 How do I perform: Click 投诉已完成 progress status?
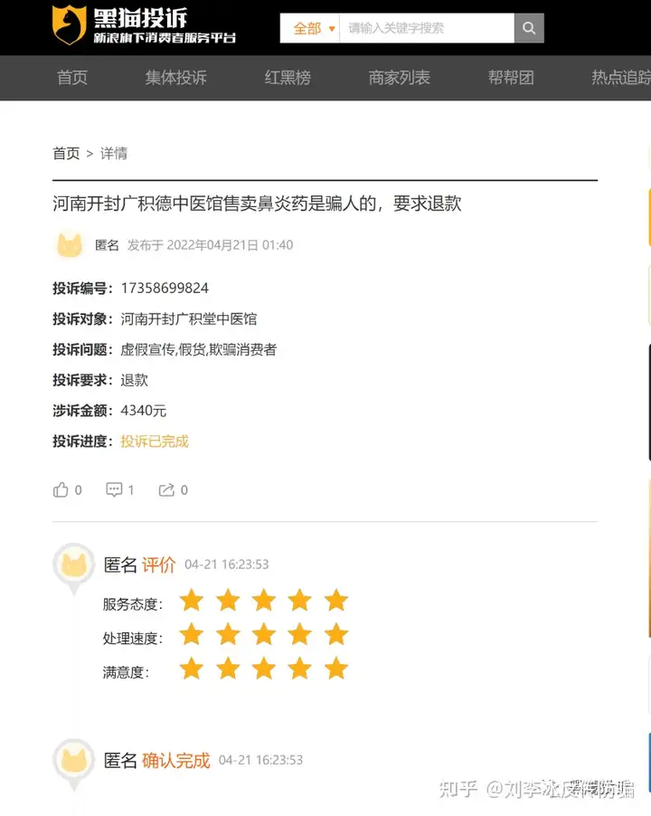155,441
